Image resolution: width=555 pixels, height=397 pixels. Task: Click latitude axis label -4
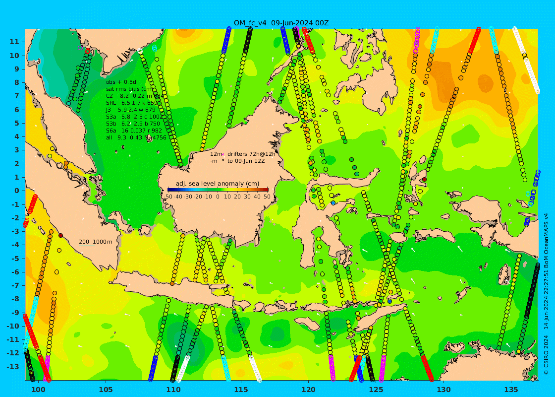coord(15,245)
